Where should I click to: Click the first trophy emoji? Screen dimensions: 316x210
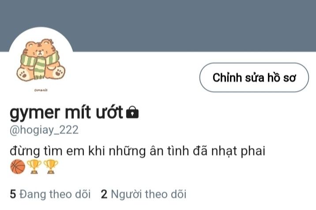click(34, 167)
